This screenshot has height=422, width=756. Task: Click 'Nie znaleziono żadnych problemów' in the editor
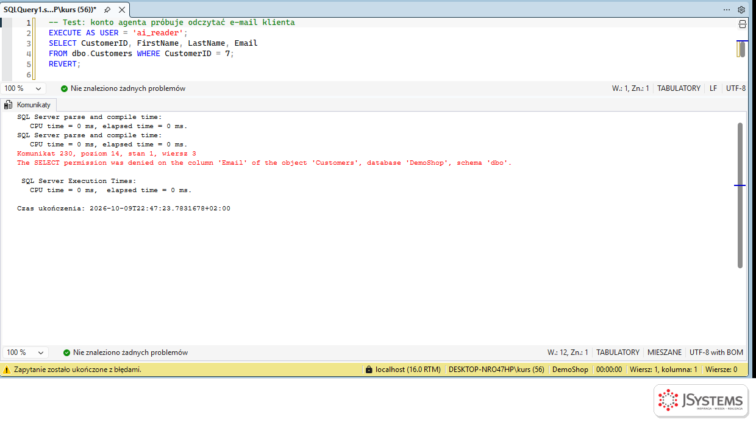(128, 88)
